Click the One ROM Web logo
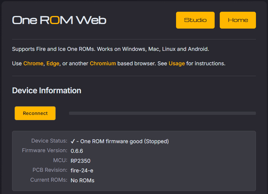Screen dimensions: 268x194 tap(59, 20)
